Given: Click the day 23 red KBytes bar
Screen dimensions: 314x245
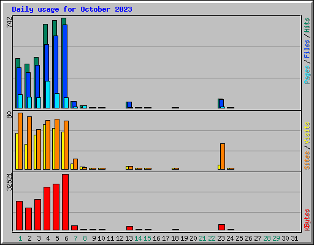Looking at the screenshot, I should [x=221, y=227].
